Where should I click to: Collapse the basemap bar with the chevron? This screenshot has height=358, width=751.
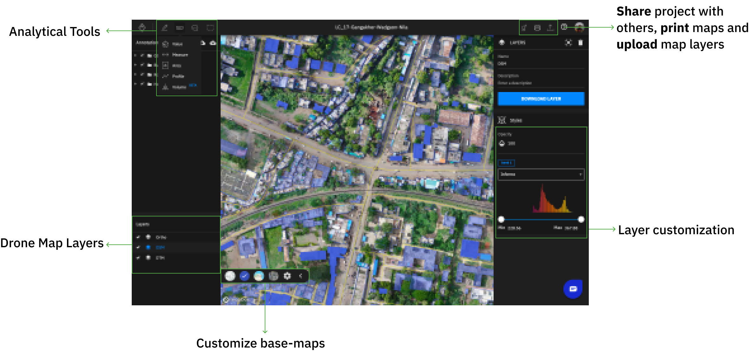point(301,276)
